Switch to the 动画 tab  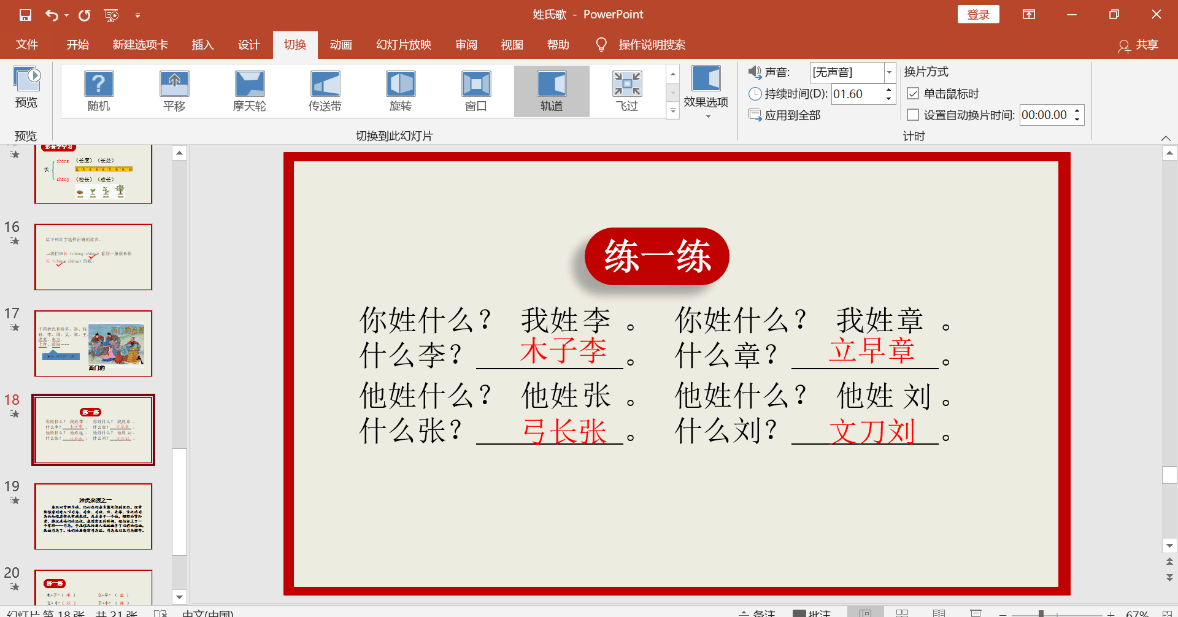click(341, 45)
